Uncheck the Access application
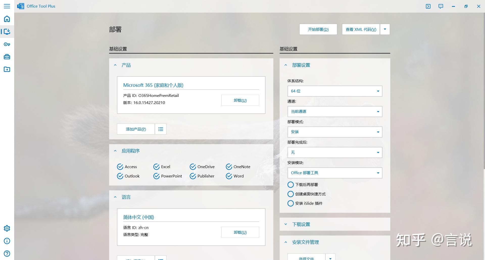The width and height of the screenshot is (485, 260). (127, 167)
